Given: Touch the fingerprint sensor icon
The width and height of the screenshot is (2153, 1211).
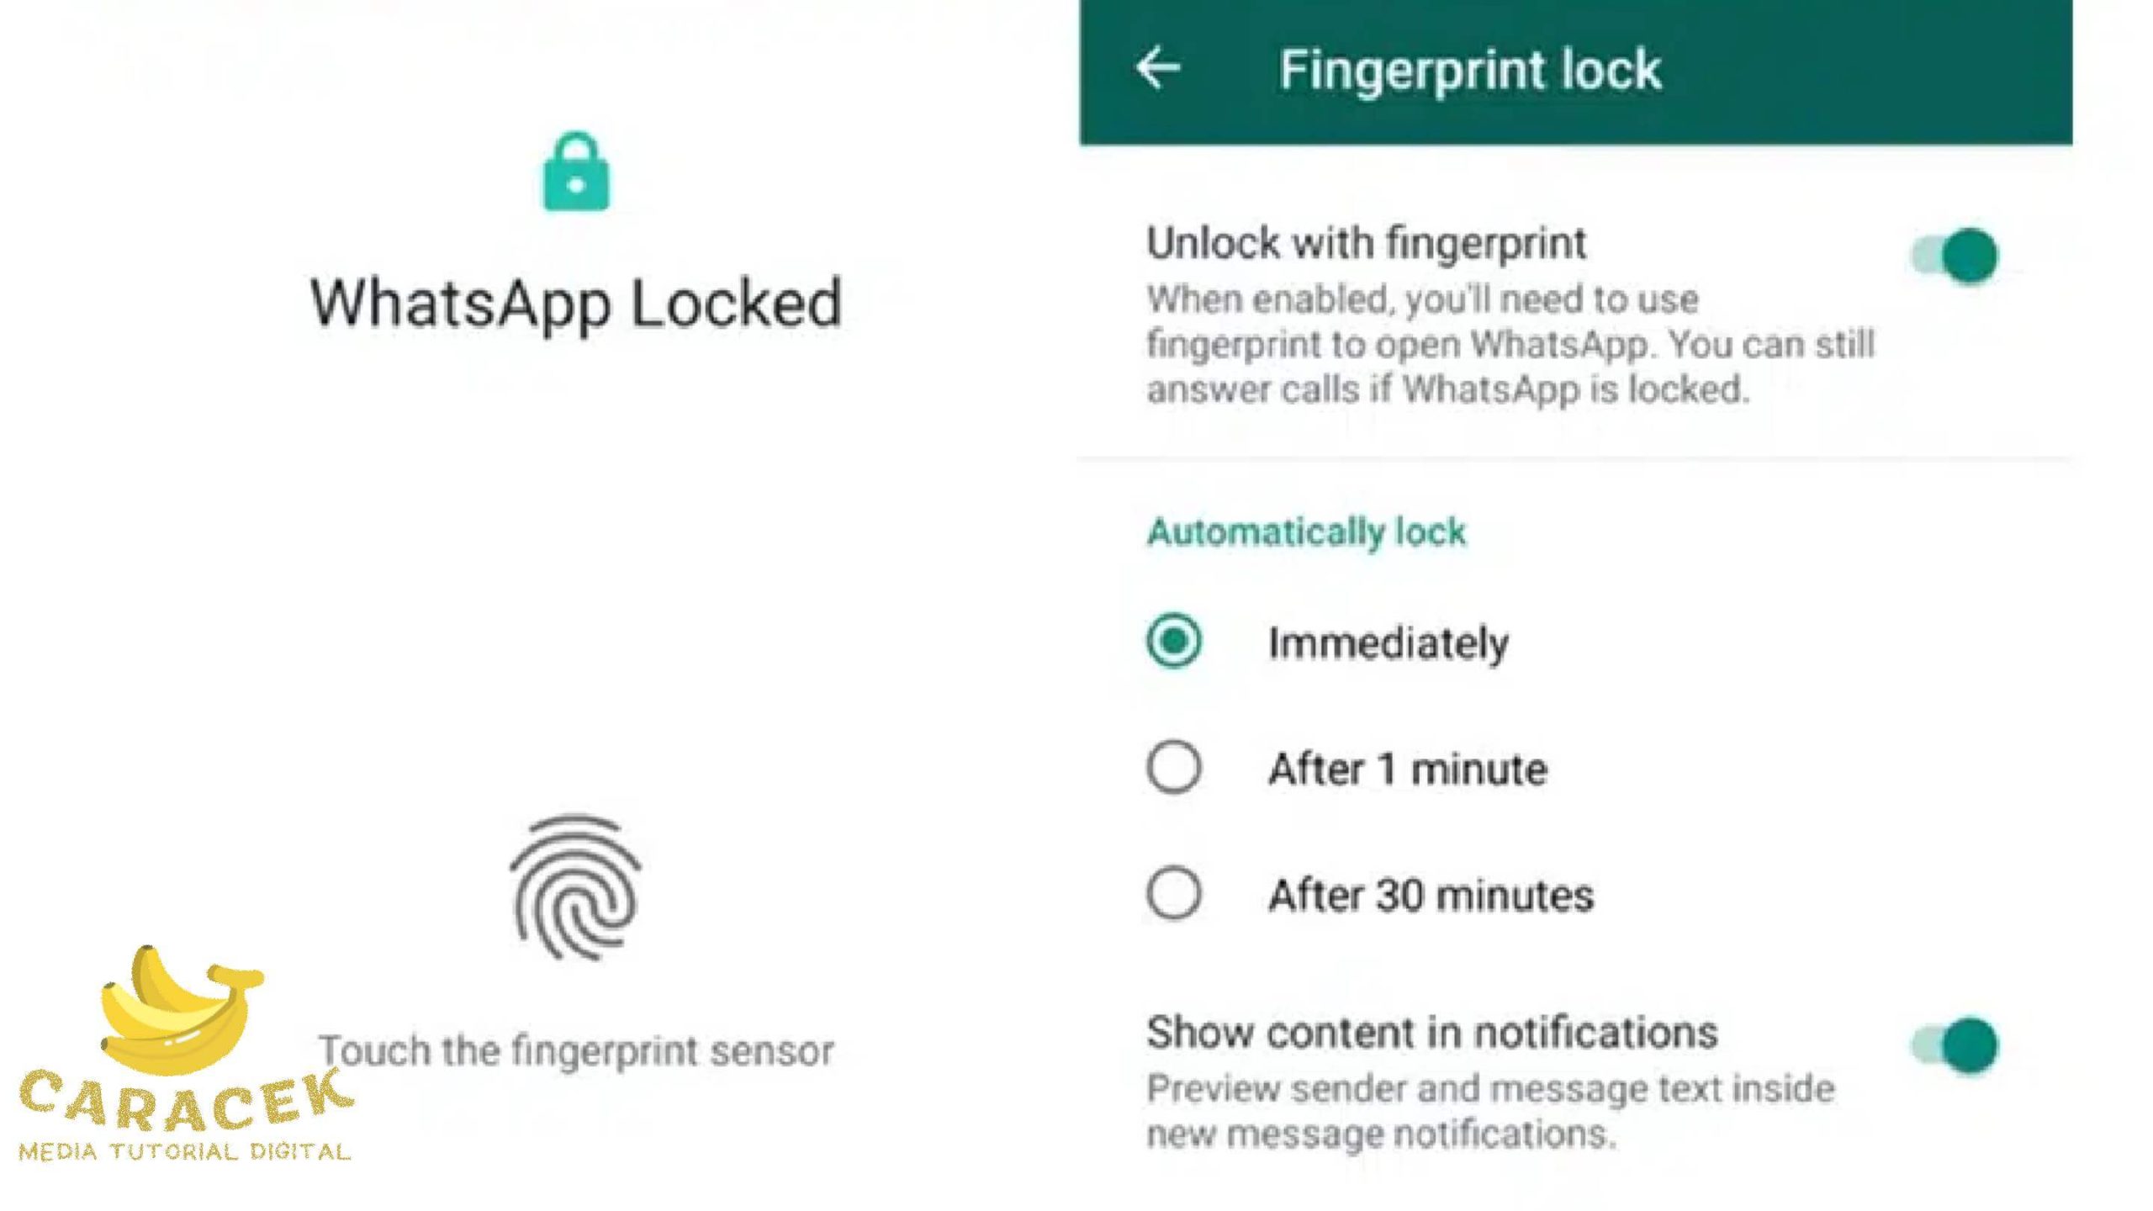Looking at the screenshot, I should click(576, 887).
